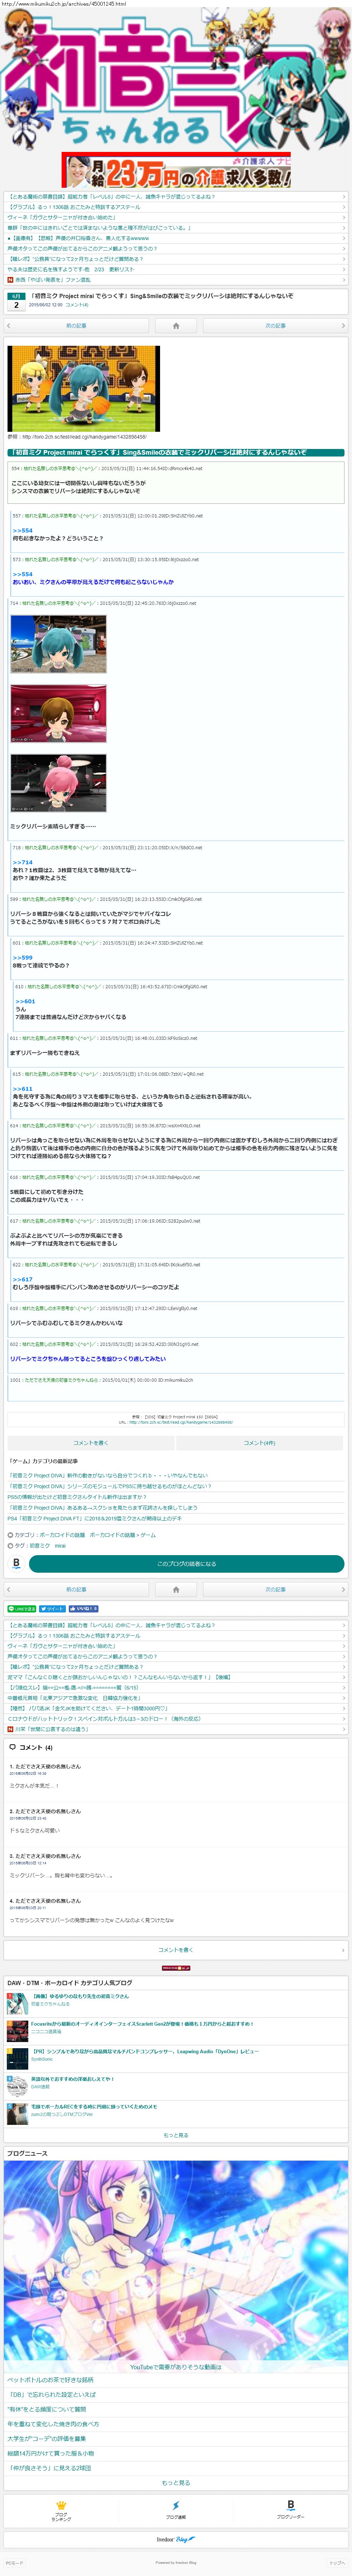
Task: Open the 中居くん「こんなCD誰も買わない」 headline in the lower list
Action: [176, 1677]
